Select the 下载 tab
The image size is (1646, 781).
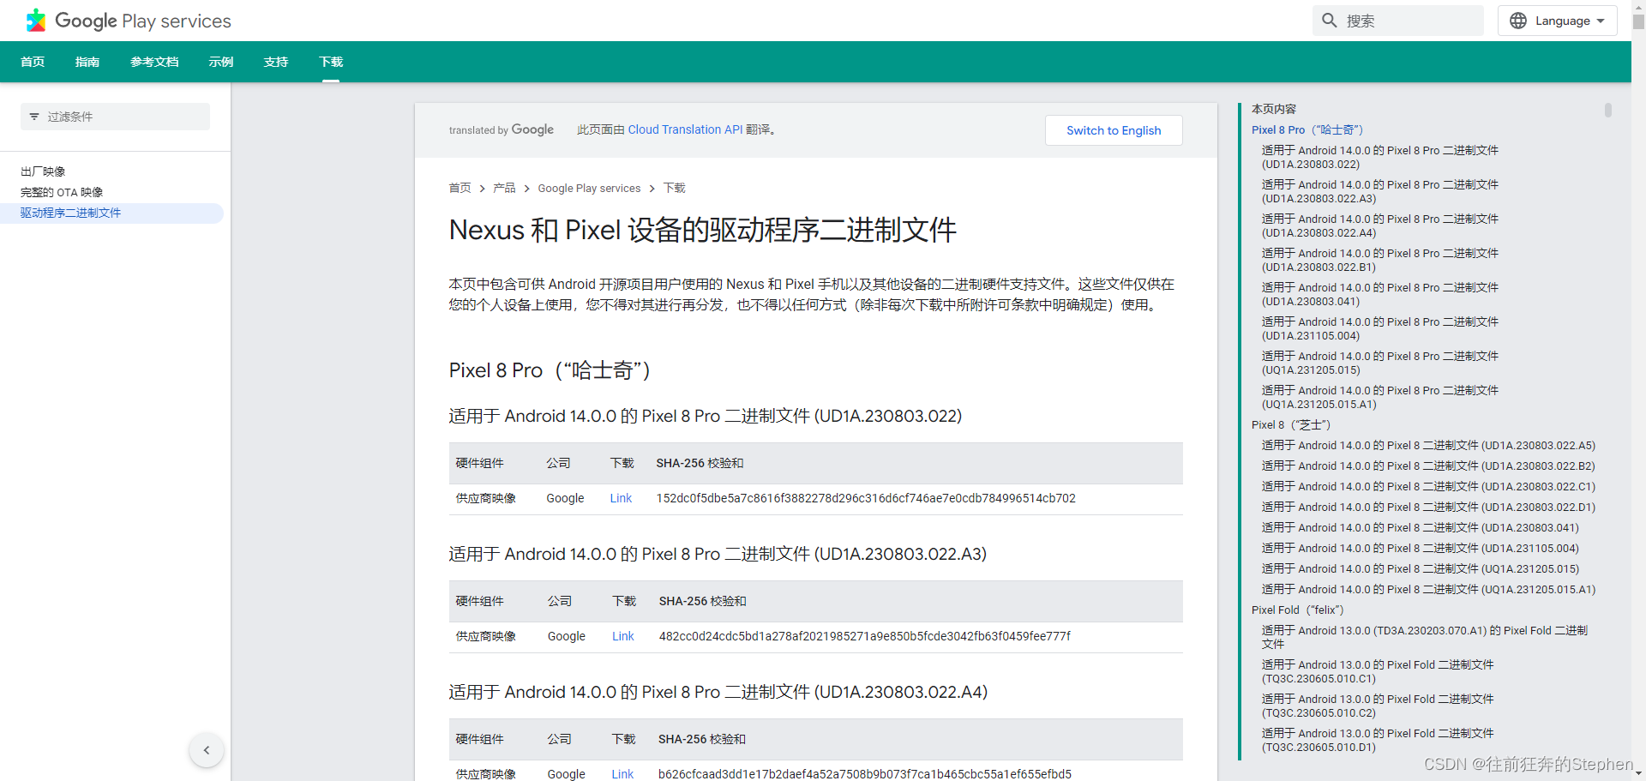tap(331, 62)
